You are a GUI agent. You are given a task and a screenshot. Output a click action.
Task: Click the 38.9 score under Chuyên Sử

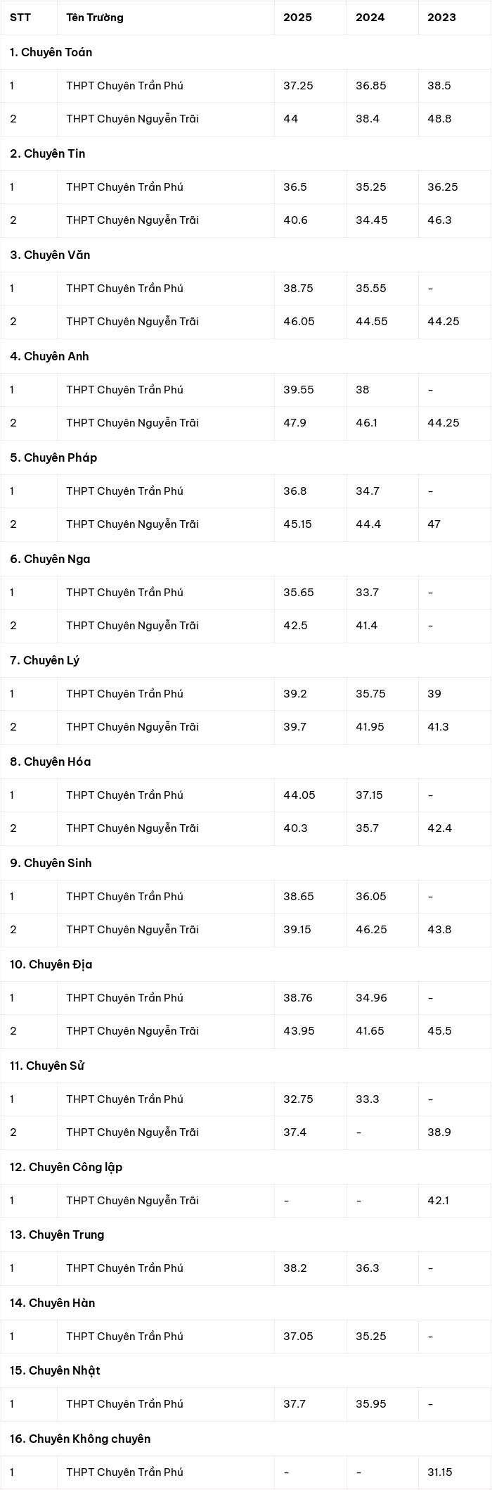pos(439,1132)
